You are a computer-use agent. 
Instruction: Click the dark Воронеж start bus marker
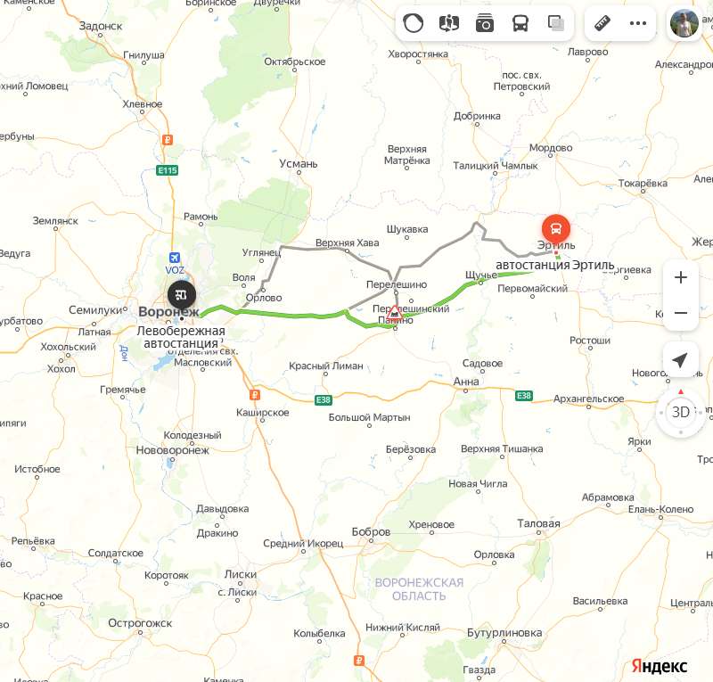click(x=182, y=295)
